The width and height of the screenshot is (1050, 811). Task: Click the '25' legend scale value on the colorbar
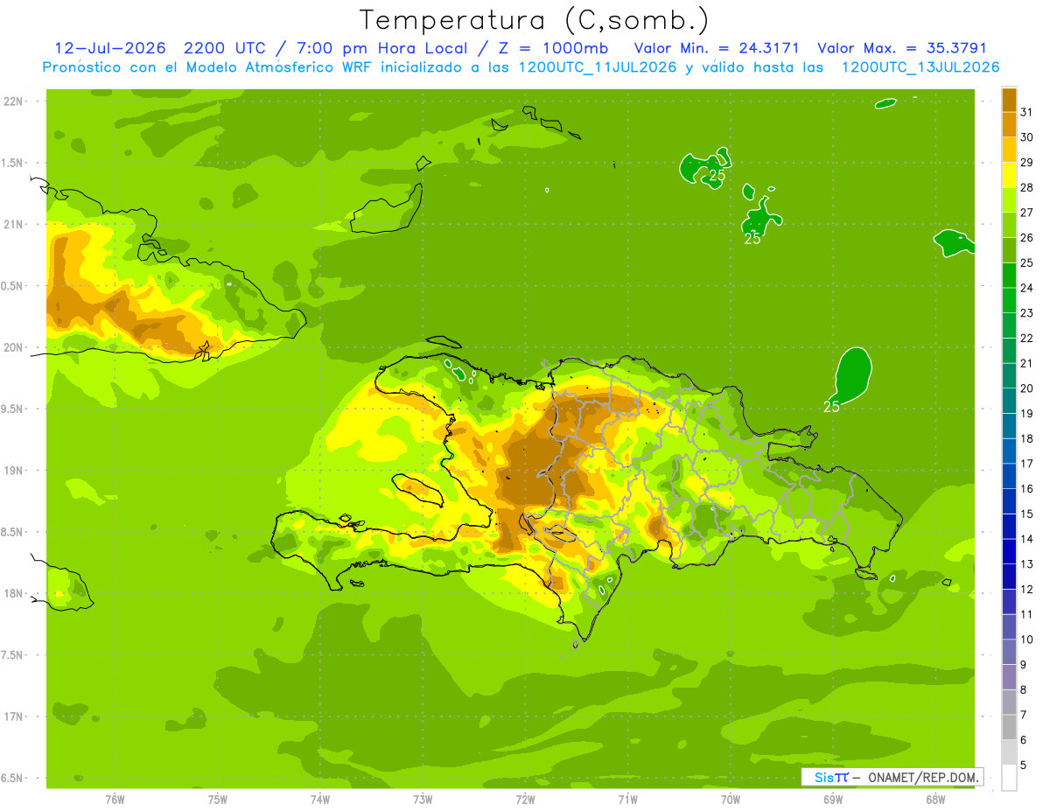pyautogui.click(x=1026, y=262)
